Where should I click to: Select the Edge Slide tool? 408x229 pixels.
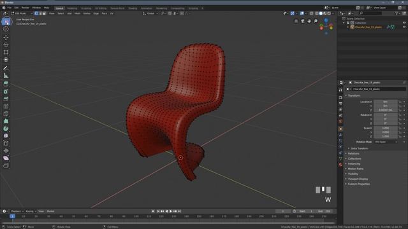(6, 143)
